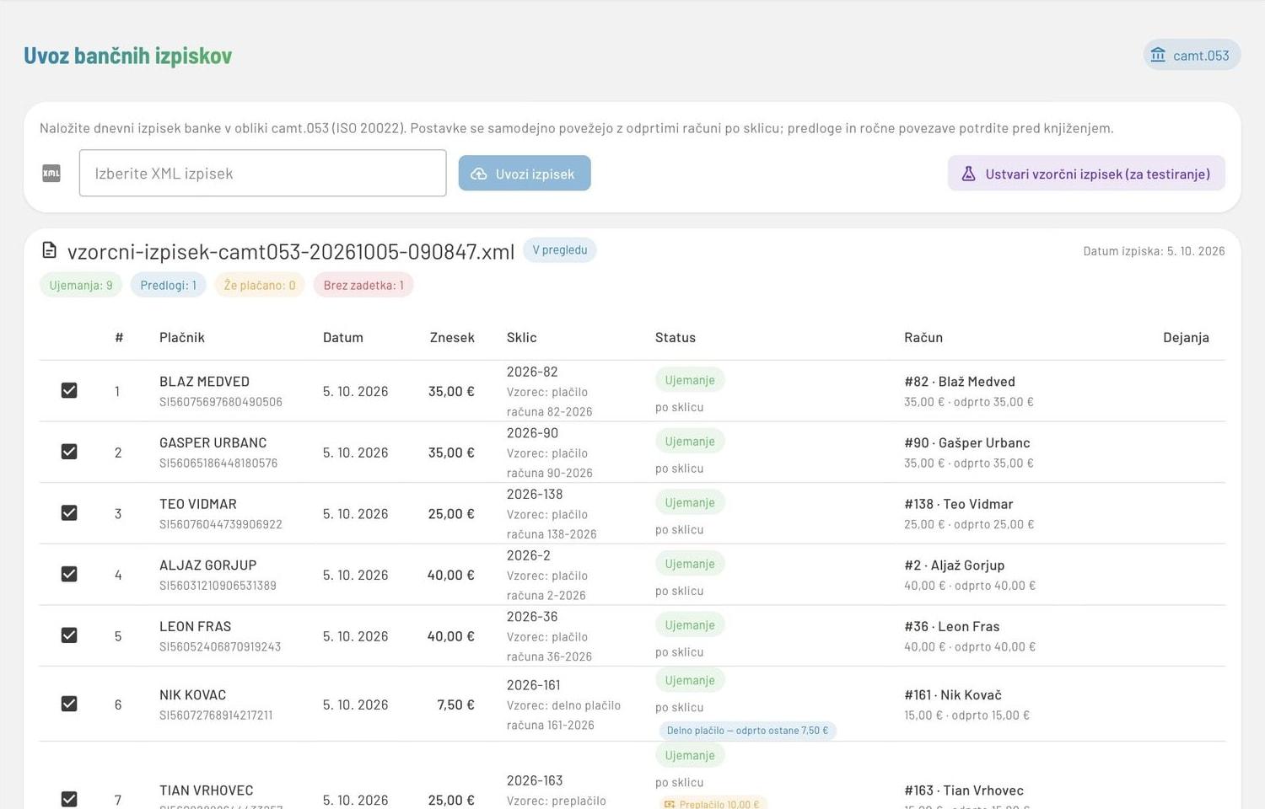
Task: Click invoice #36 · Leon Fras
Action: (952, 627)
